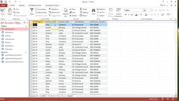Open the More records dropdown
This screenshot has width=179, height=101.
tap(84, 16)
